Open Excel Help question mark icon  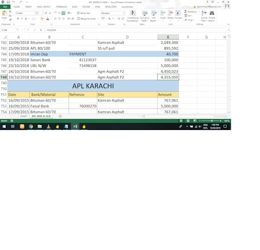(207, 2)
